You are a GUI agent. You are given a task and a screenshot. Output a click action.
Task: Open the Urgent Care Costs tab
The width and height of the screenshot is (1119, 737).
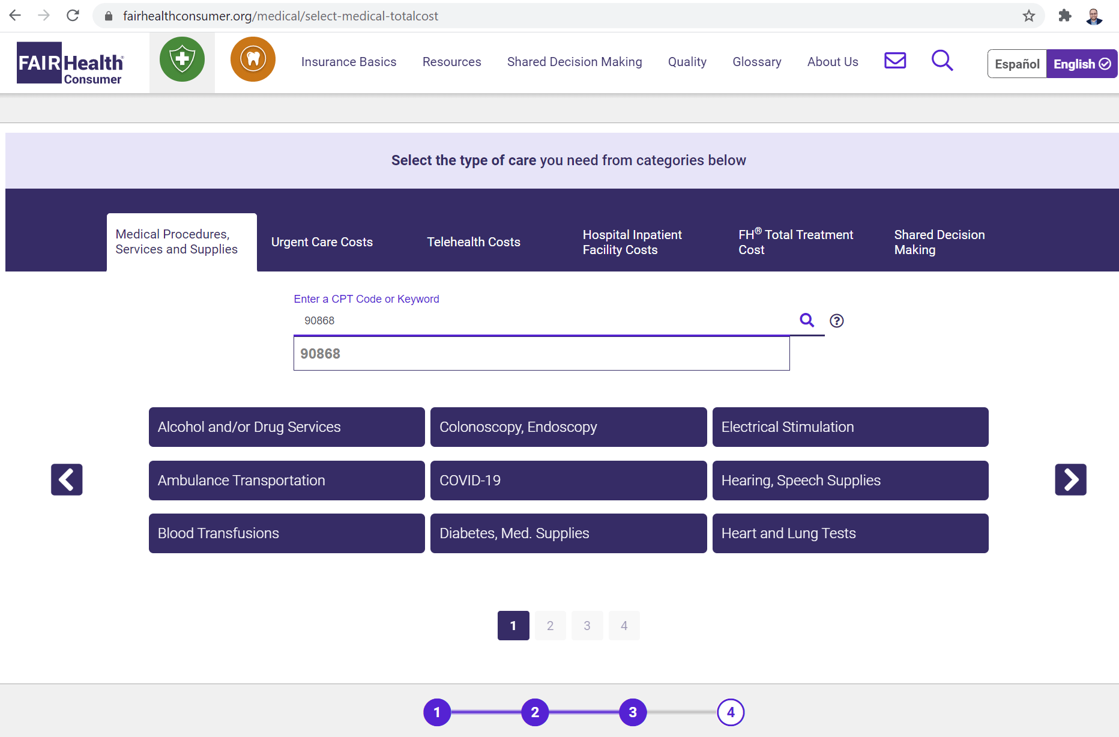click(322, 242)
